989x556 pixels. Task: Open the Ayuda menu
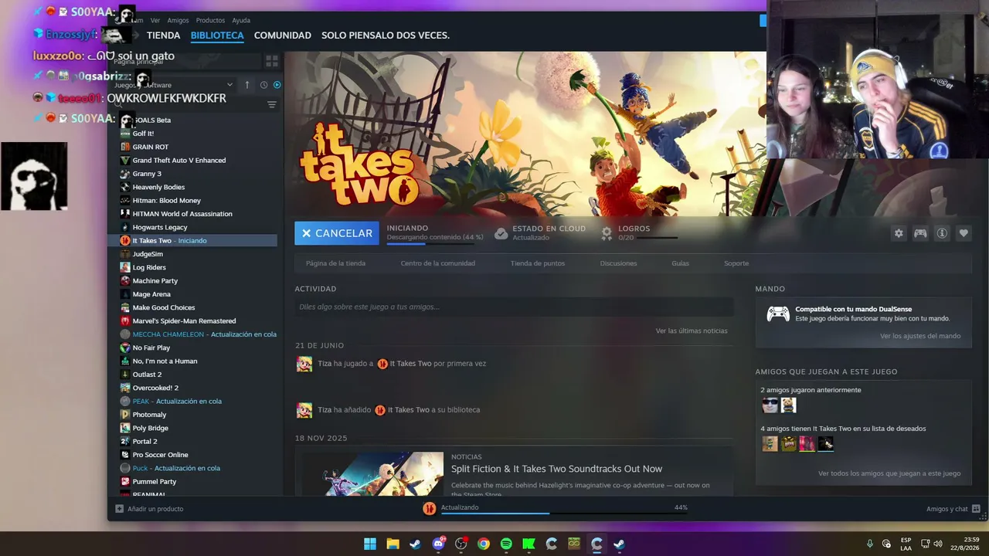click(241, 20)
